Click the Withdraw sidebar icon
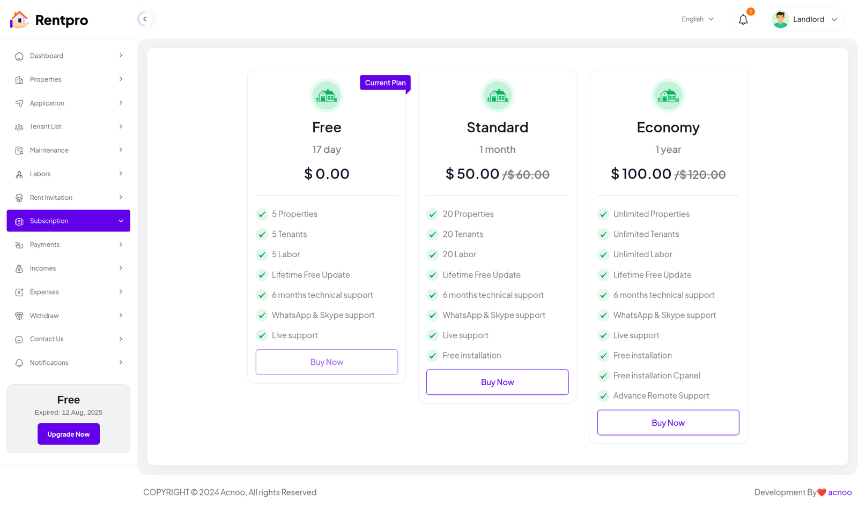 (x=19, y=316)
